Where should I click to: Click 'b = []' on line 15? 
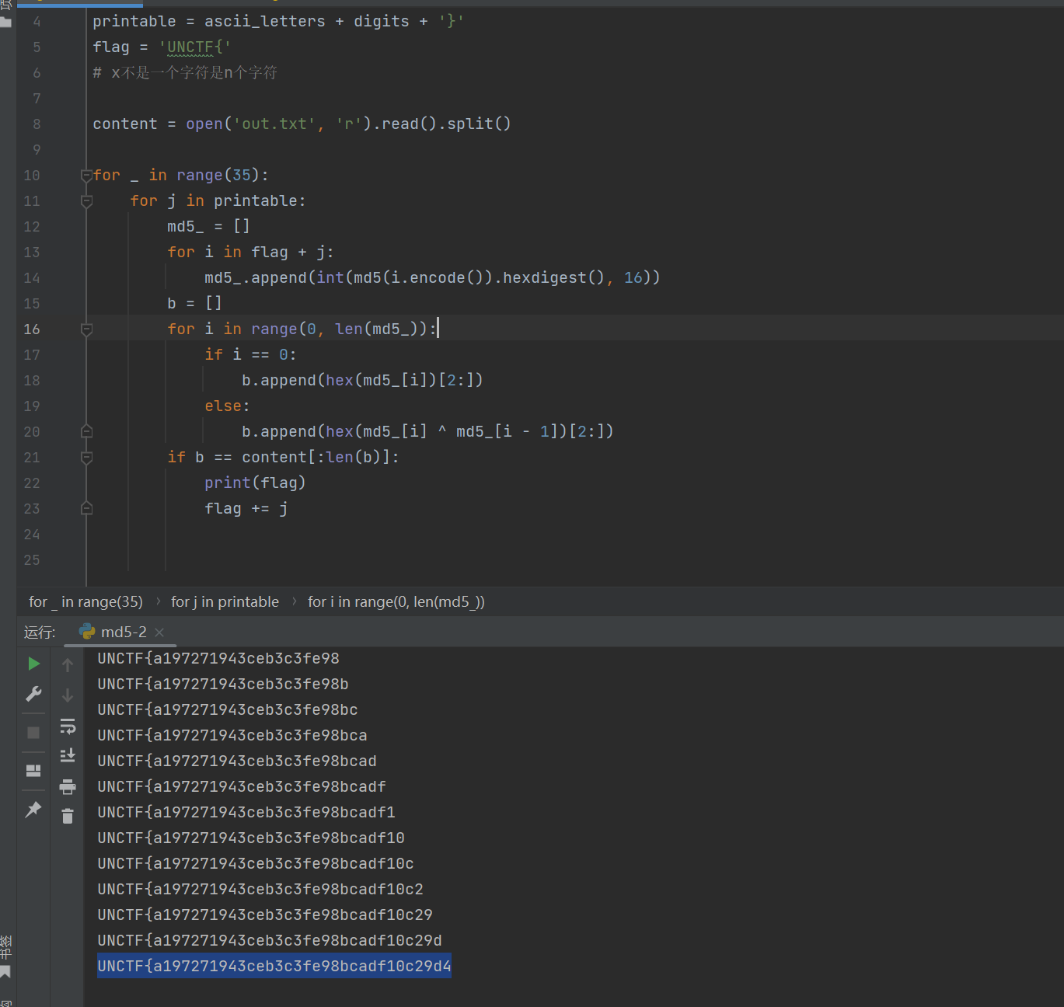(194, 303)
